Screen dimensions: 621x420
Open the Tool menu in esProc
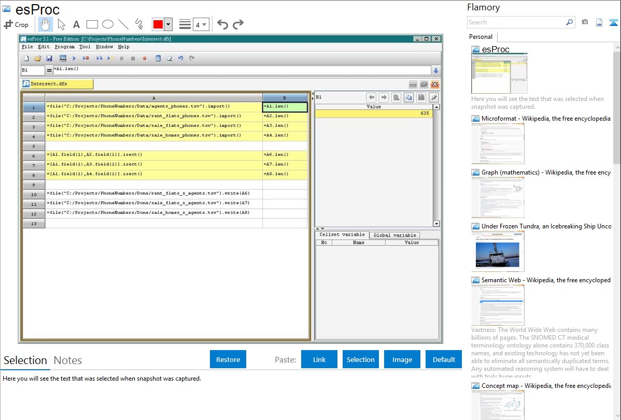coord(85,47)
